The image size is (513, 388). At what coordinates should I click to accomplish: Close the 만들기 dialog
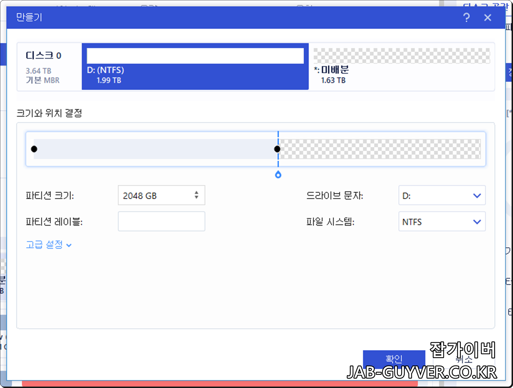[488, 18]
